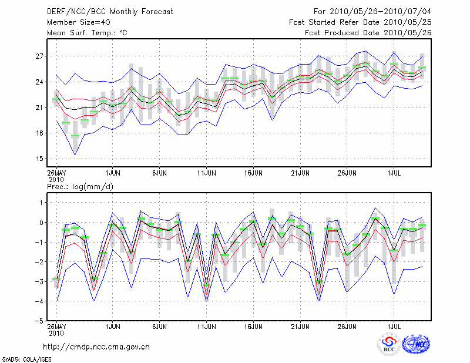Click the 26MAY marker under precipitation chart
470x363 pixels.
(56, 326)
